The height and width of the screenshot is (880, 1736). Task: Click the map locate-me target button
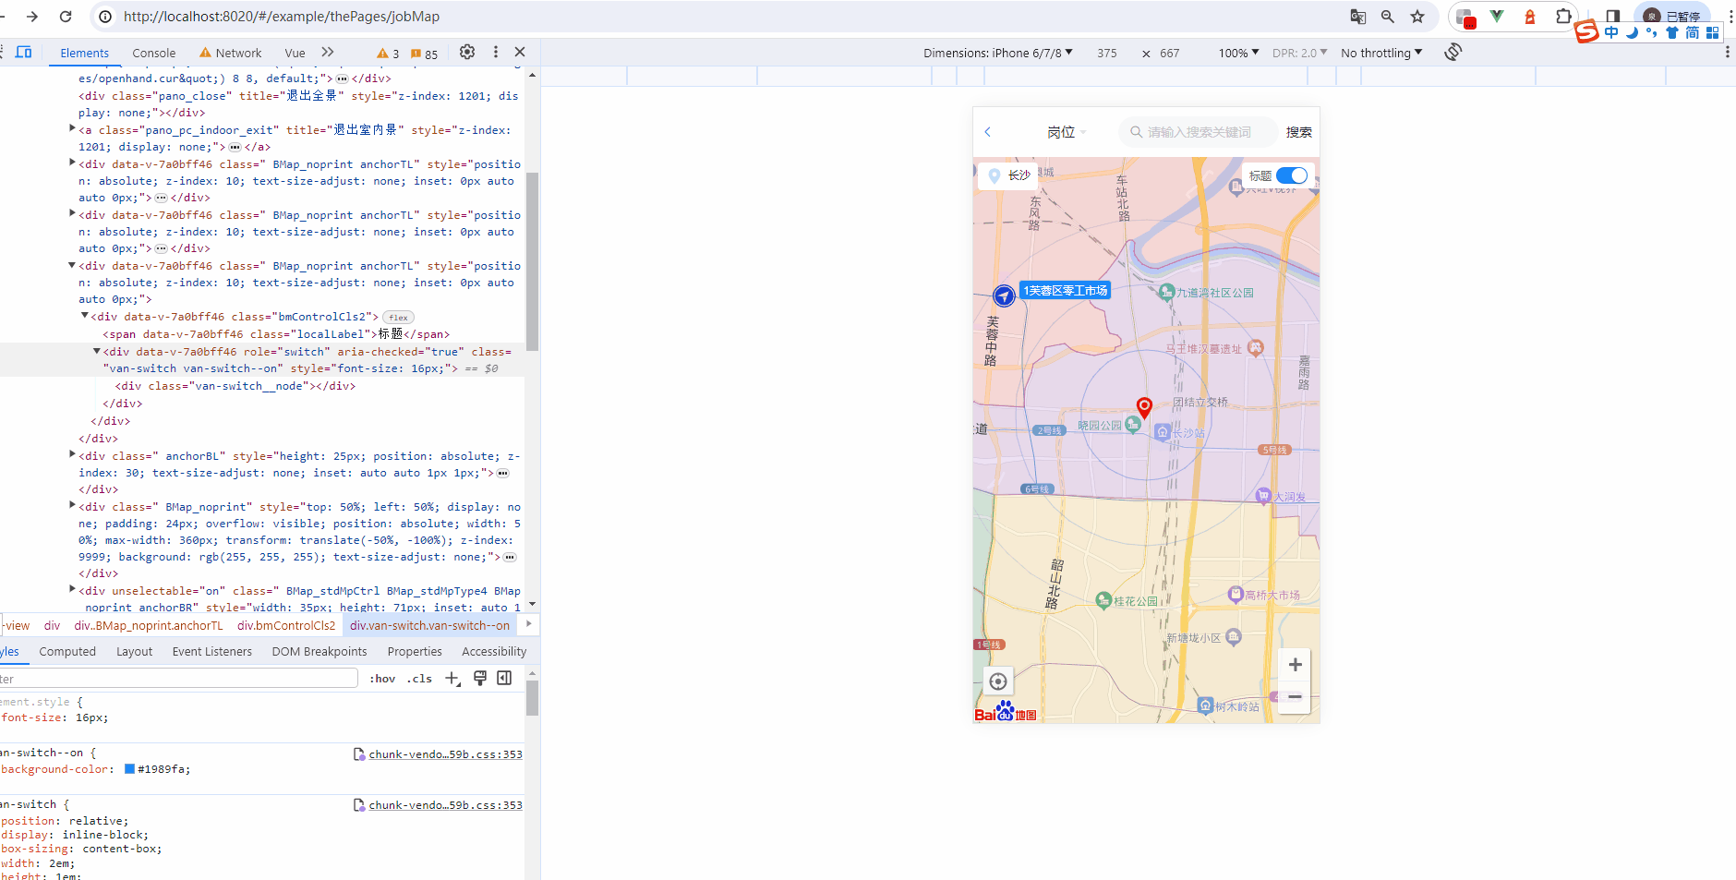998,681
